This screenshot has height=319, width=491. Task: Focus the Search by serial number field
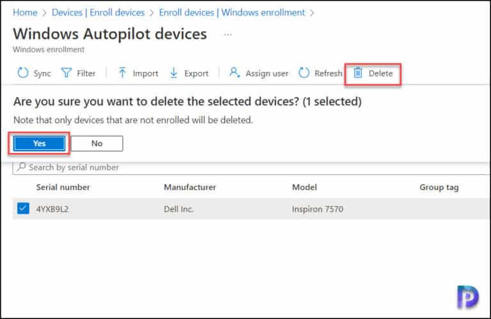(251, 167)
